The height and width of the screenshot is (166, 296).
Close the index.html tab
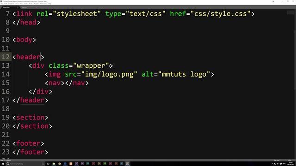coord(18,7)
